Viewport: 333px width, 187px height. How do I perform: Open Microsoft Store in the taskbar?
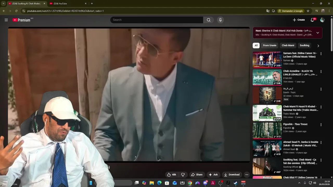167,183
